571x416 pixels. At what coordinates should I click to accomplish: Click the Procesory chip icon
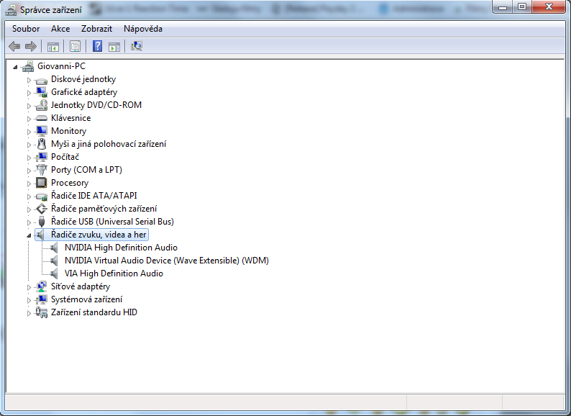point(42,183)
